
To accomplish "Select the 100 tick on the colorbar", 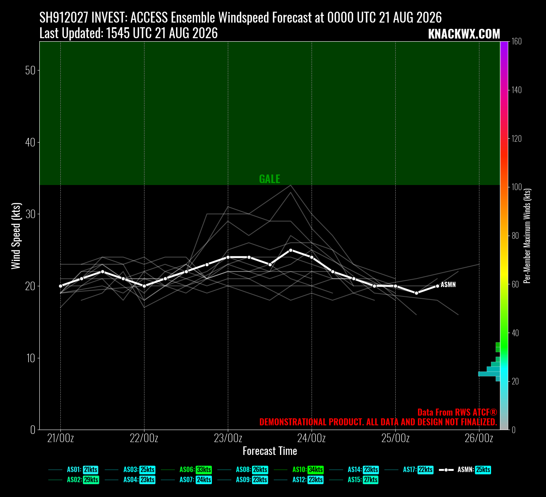I will click(516, 187).
